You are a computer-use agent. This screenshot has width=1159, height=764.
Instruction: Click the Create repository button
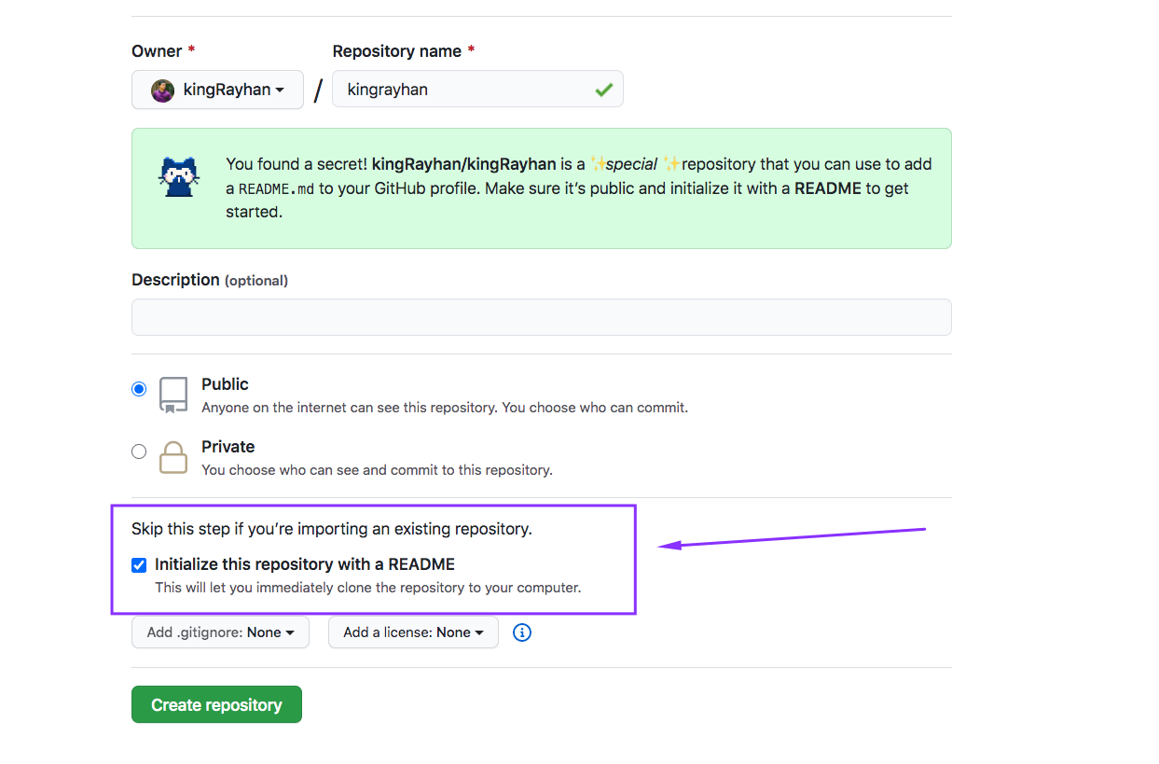[216, 704]
